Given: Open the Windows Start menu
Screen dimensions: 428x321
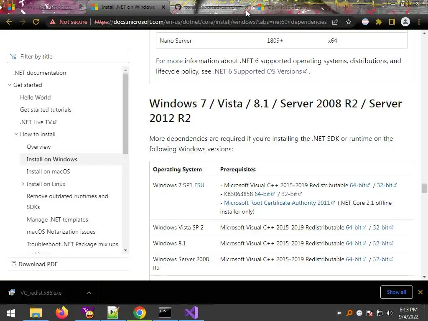Looking at the screenshot, I should click(x=11, y=313).
